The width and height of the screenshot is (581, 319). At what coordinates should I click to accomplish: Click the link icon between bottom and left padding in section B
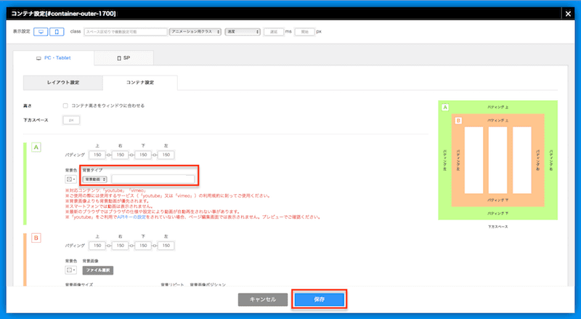tap(152, 245)
